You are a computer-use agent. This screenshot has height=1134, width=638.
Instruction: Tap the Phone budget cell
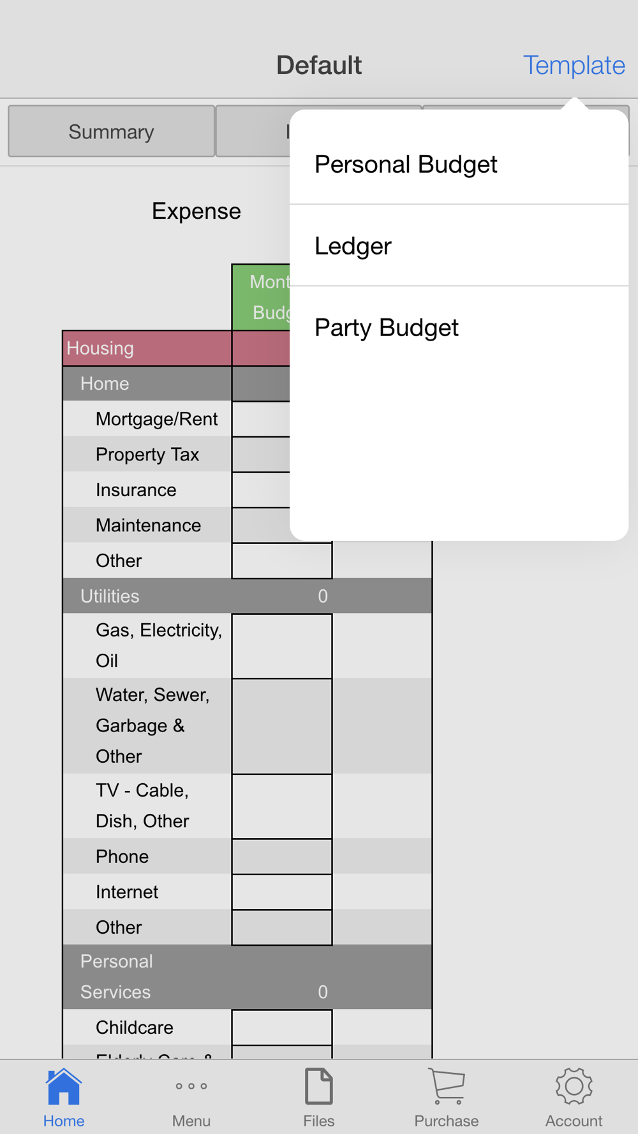tap(281, 856)
